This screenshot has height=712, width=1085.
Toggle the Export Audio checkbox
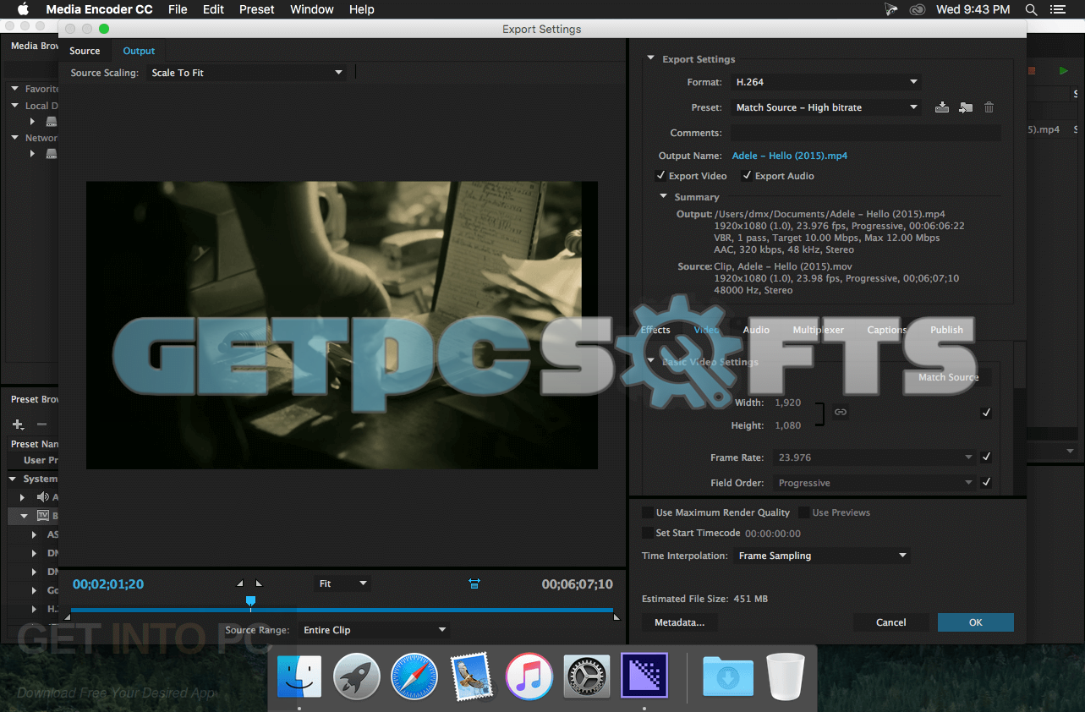click(747, 176)
